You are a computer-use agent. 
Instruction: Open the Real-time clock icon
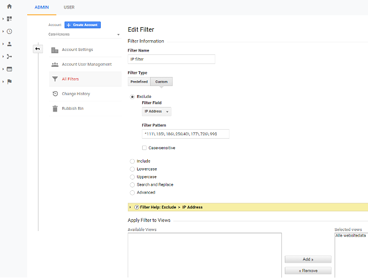click(x=10, y=32)
